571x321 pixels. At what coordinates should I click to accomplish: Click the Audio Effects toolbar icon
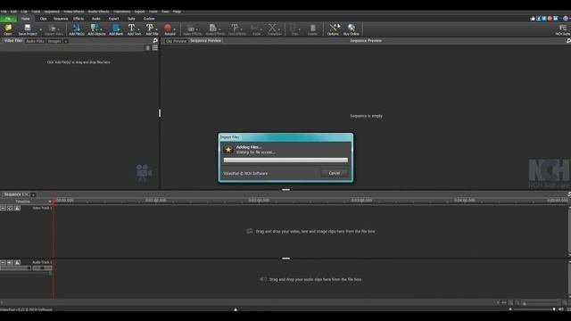tap(214, 29)
